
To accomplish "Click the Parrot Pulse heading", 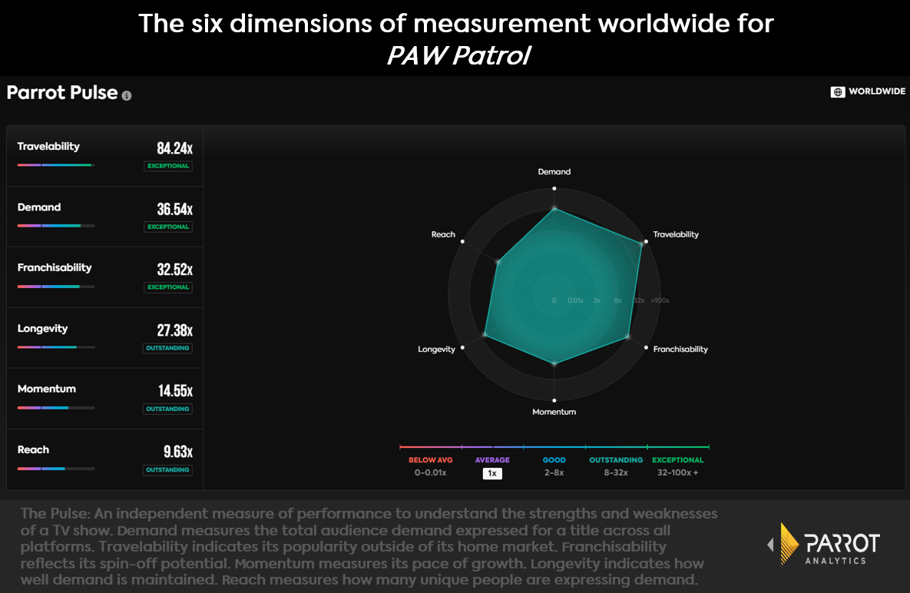I will (62, 93).
